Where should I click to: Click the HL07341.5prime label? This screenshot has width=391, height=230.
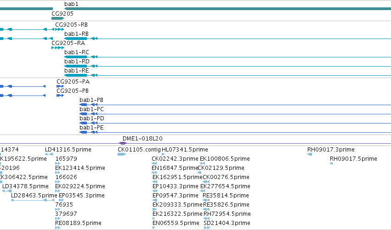[x=185, y=150]
